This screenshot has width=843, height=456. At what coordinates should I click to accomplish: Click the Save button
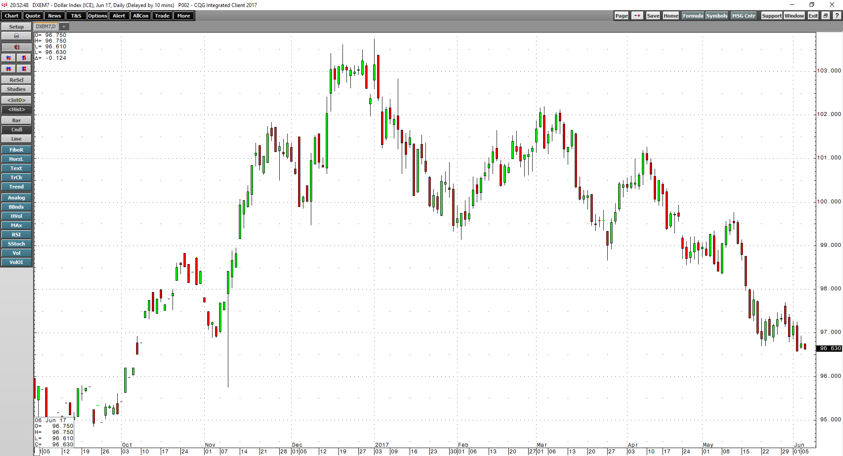653,16
